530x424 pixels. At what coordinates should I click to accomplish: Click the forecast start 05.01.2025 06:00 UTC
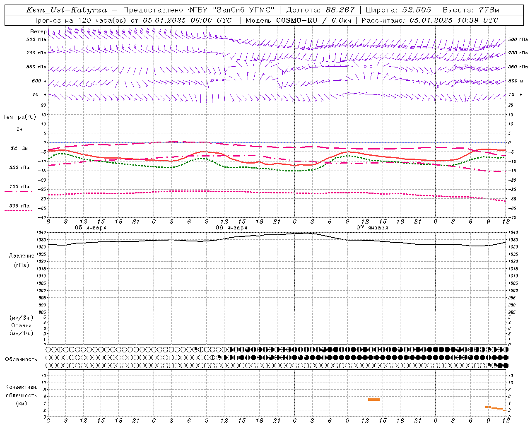click(x=187, y=20)
